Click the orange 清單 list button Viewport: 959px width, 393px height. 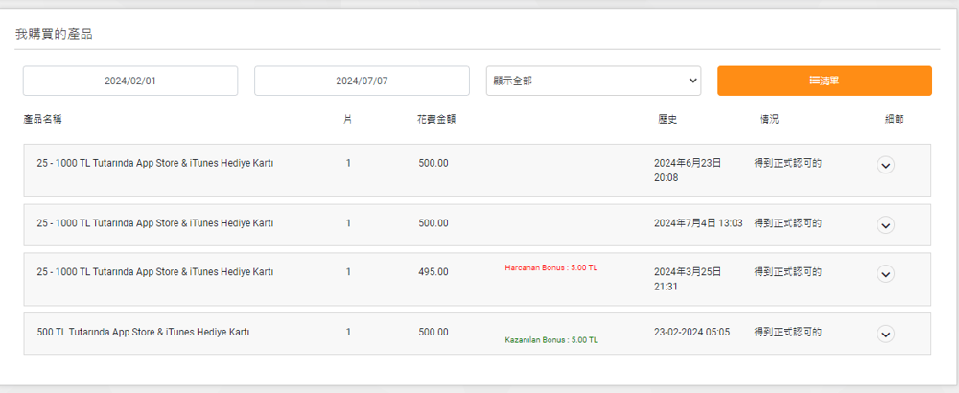[x=825, y=81]
